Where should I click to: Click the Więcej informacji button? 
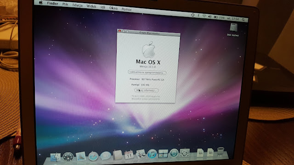click(x=146, y=90)
